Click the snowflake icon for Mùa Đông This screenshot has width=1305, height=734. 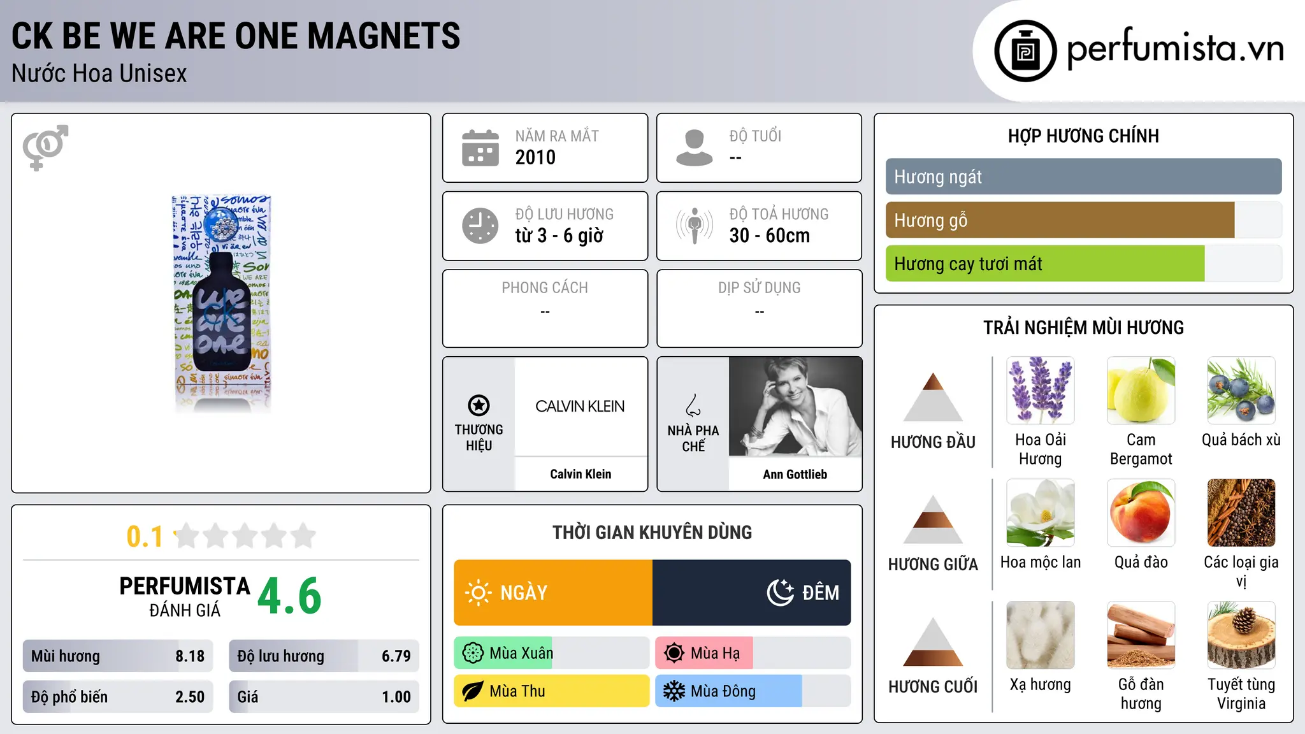(674, 691)
